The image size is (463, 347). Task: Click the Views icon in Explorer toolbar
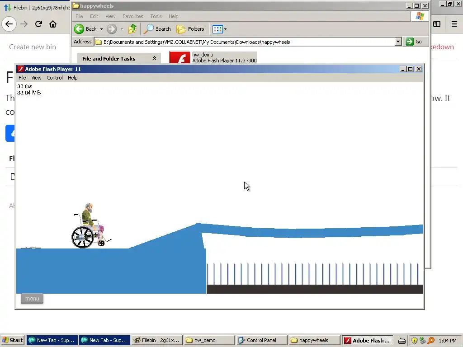217,29
